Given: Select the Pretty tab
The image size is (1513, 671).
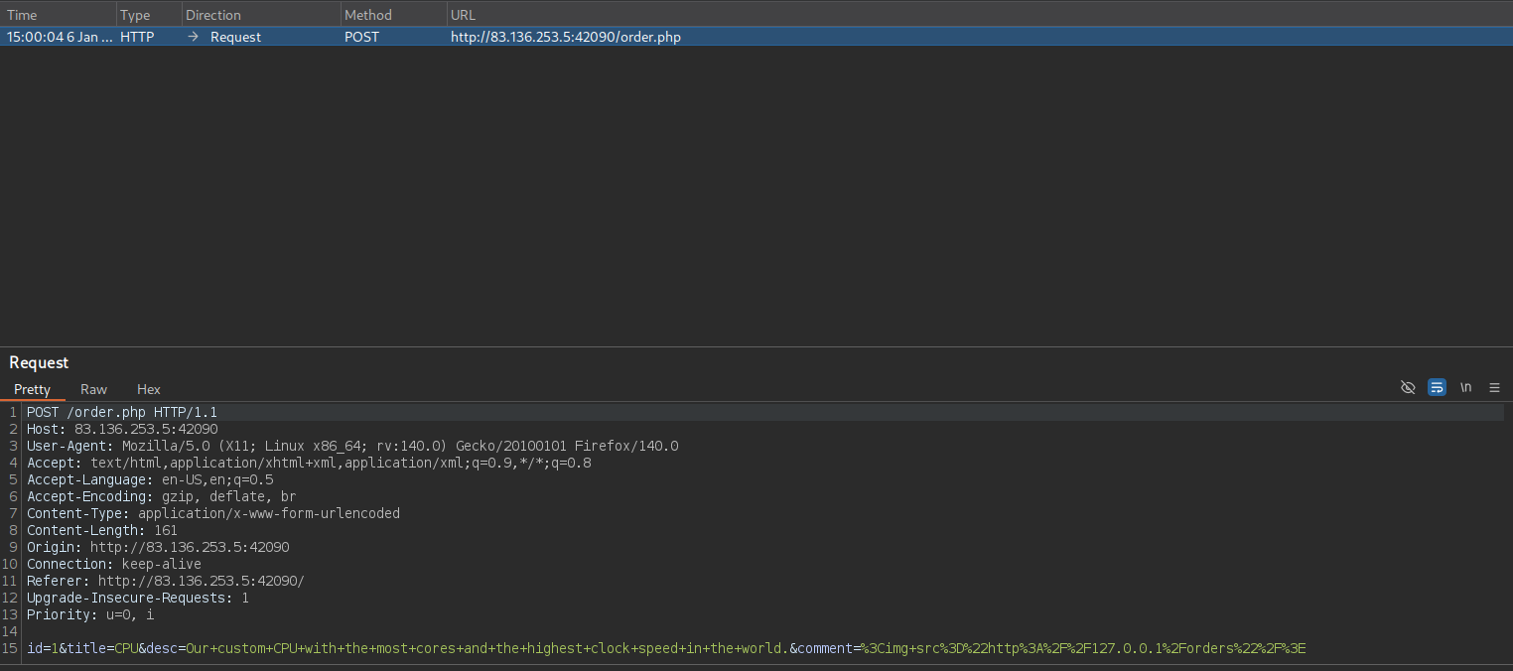Looking at the screenshot, I should 32,389.
